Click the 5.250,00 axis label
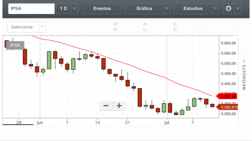 click(x=228, y=114)
